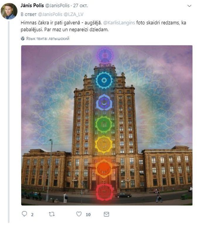Like the tweet with the heart icon
The image size is (211, 226).
[x=79, y=214]
